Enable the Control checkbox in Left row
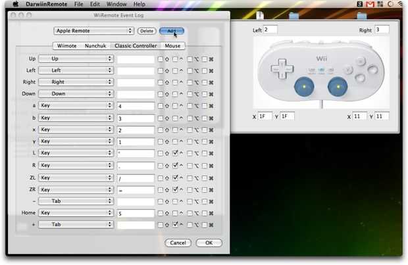The image size is (408, 265). pyautogui.click(x=175, y=71)
